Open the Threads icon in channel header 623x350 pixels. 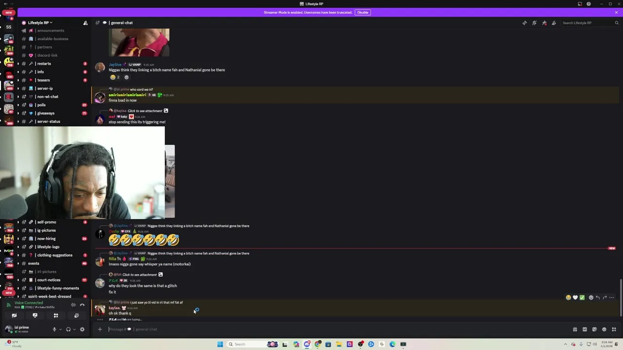[524, 23]
